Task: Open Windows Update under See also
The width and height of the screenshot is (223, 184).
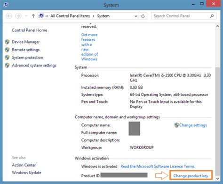Action: pos(26,173)
